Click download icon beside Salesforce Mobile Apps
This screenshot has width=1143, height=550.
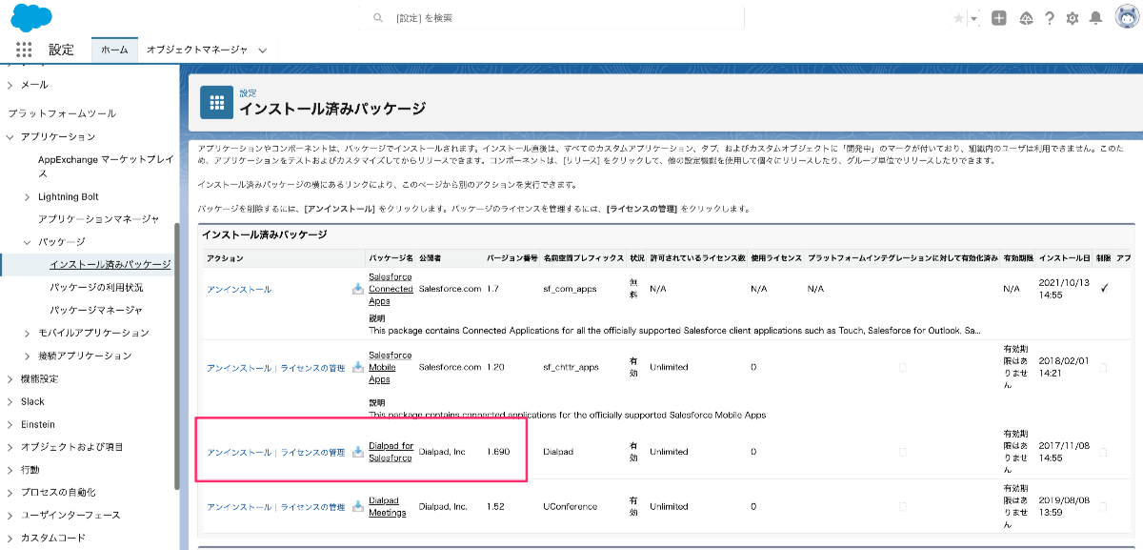coord(358,367)
